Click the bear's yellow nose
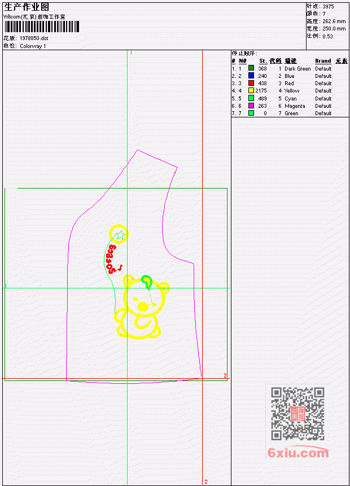The height and width of the screenshot is (486, 350). [143, 307]
